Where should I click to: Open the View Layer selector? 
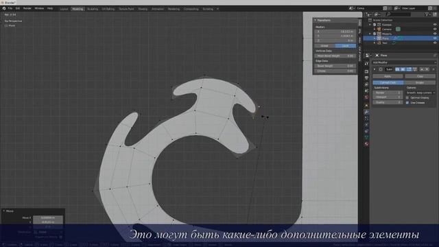pos(396,8)
